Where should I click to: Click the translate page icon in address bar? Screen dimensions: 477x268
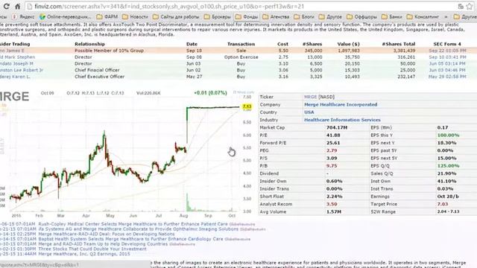[x=461, y=7]
